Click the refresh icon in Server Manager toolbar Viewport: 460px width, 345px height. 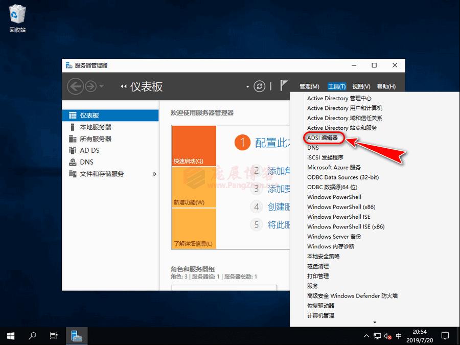[x=259, y=85]
